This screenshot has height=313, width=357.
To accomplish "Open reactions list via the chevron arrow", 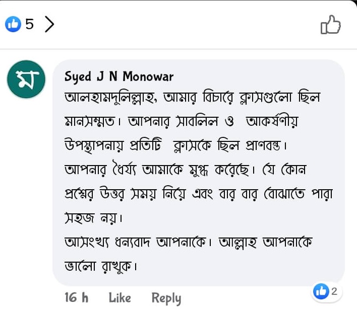I will tap(49, 24).
